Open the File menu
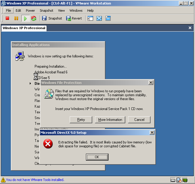The height and width of the screenshot is (184, 195). pyautogui.click(x=8, y=11)
